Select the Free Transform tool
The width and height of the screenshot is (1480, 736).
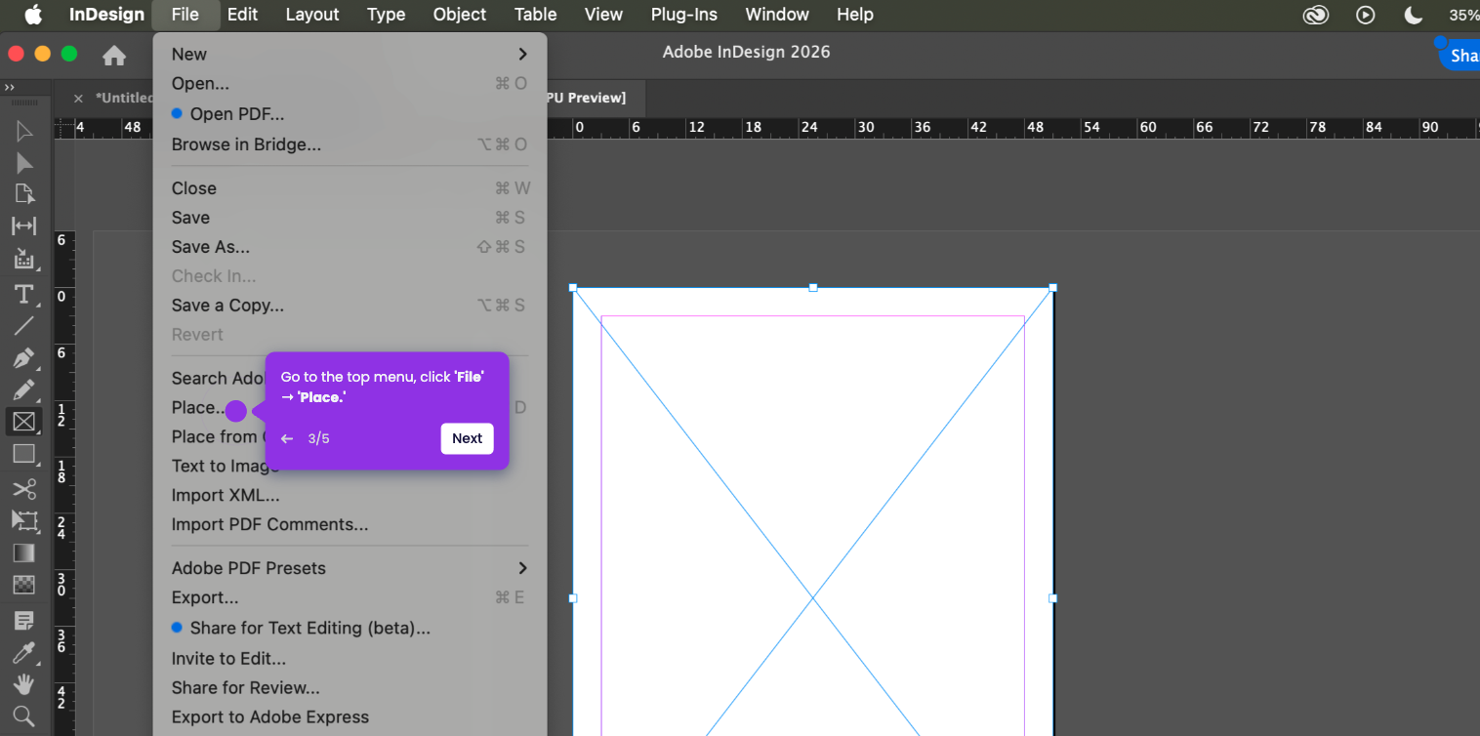pos(24,520)
